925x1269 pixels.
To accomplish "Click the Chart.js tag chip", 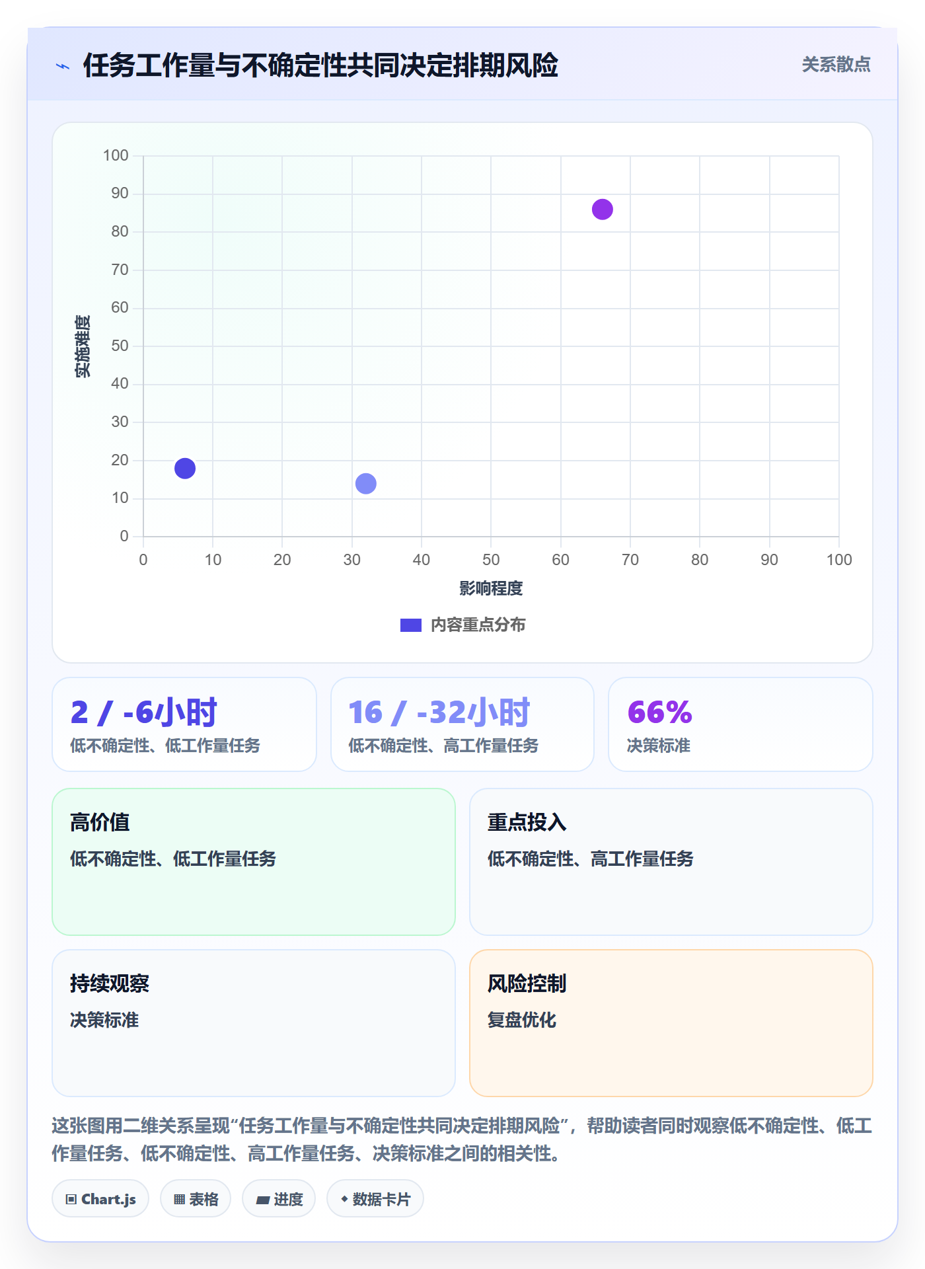I will [x=100, y=1199].
